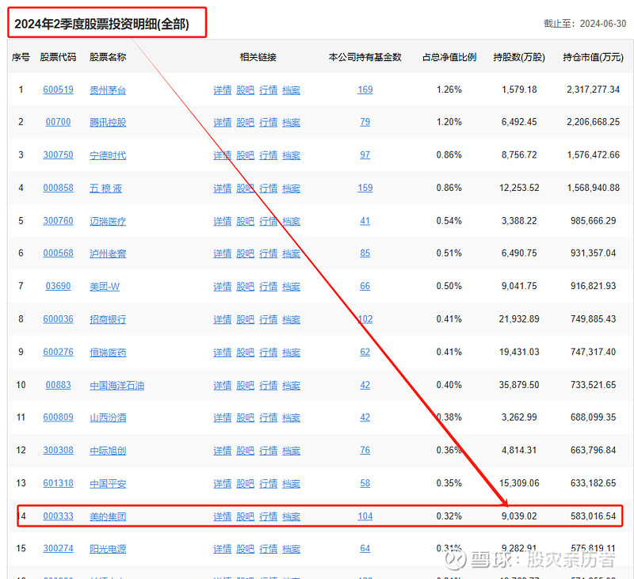
Task: Open fund count 169 link
Action: point(365,90)
